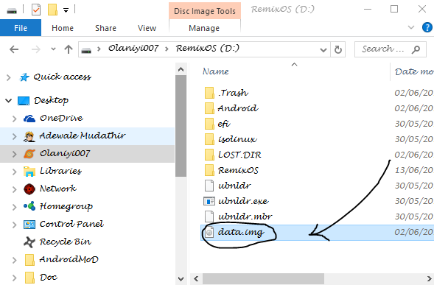Open the File menu tab
434x285 pixels.
pos(21,28)
